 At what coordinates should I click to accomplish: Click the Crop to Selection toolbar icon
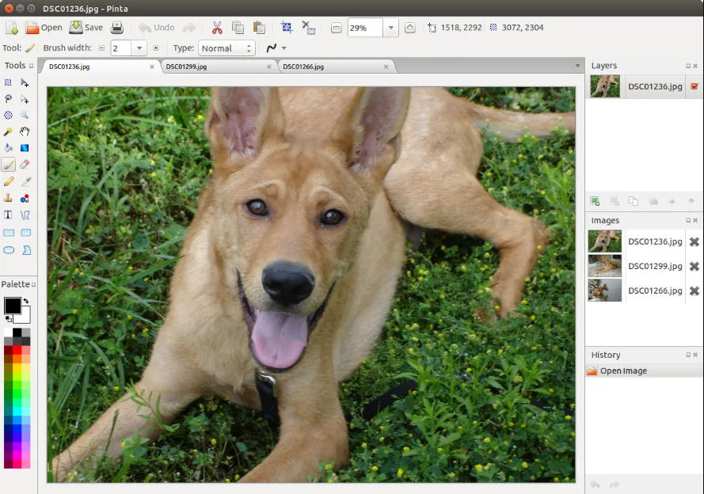287,27
